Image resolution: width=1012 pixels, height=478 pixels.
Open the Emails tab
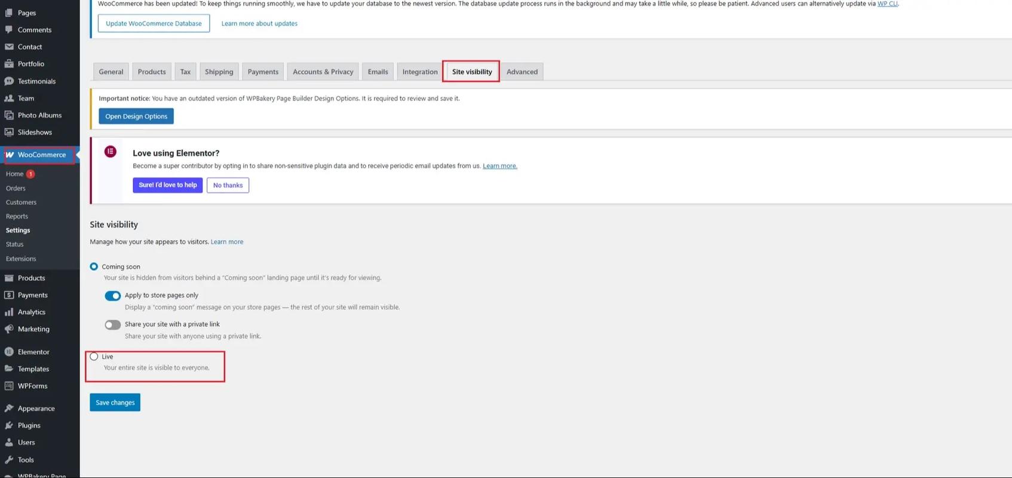[x=378, y=72]
